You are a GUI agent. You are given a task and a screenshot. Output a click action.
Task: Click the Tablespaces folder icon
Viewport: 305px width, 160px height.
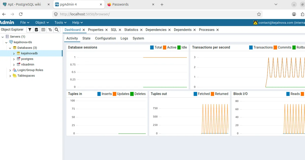point(15,76)
